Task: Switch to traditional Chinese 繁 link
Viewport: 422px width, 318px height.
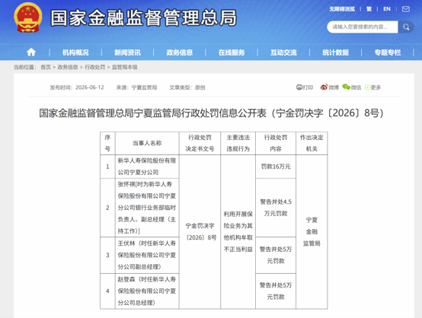Action: coord(369,9)
